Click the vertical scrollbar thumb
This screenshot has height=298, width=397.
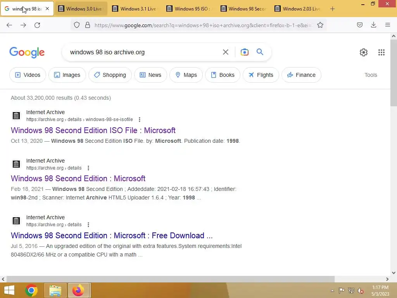[x=394, y=73]
